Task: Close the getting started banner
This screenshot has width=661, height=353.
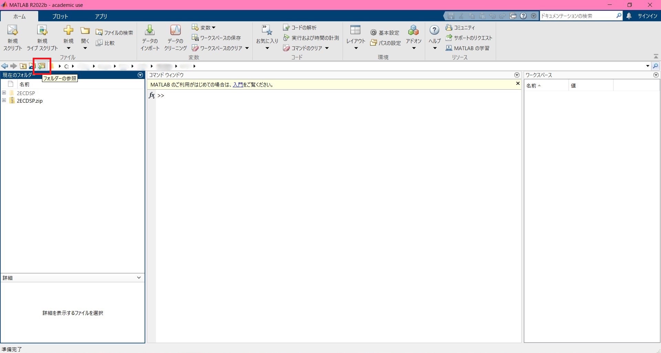Action: point(518,83)
